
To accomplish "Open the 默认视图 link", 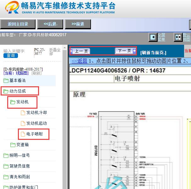I will click(x=187, y=37).
